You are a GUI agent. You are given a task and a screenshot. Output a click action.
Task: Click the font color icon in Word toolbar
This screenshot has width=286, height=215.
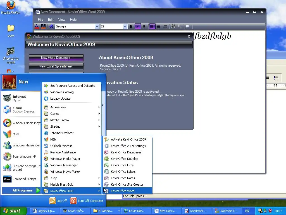pos(37,26)
